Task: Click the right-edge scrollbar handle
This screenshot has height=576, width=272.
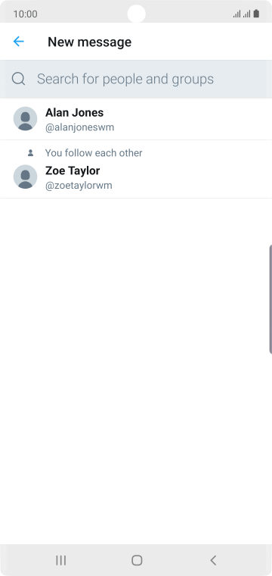Action: (270, 299)
